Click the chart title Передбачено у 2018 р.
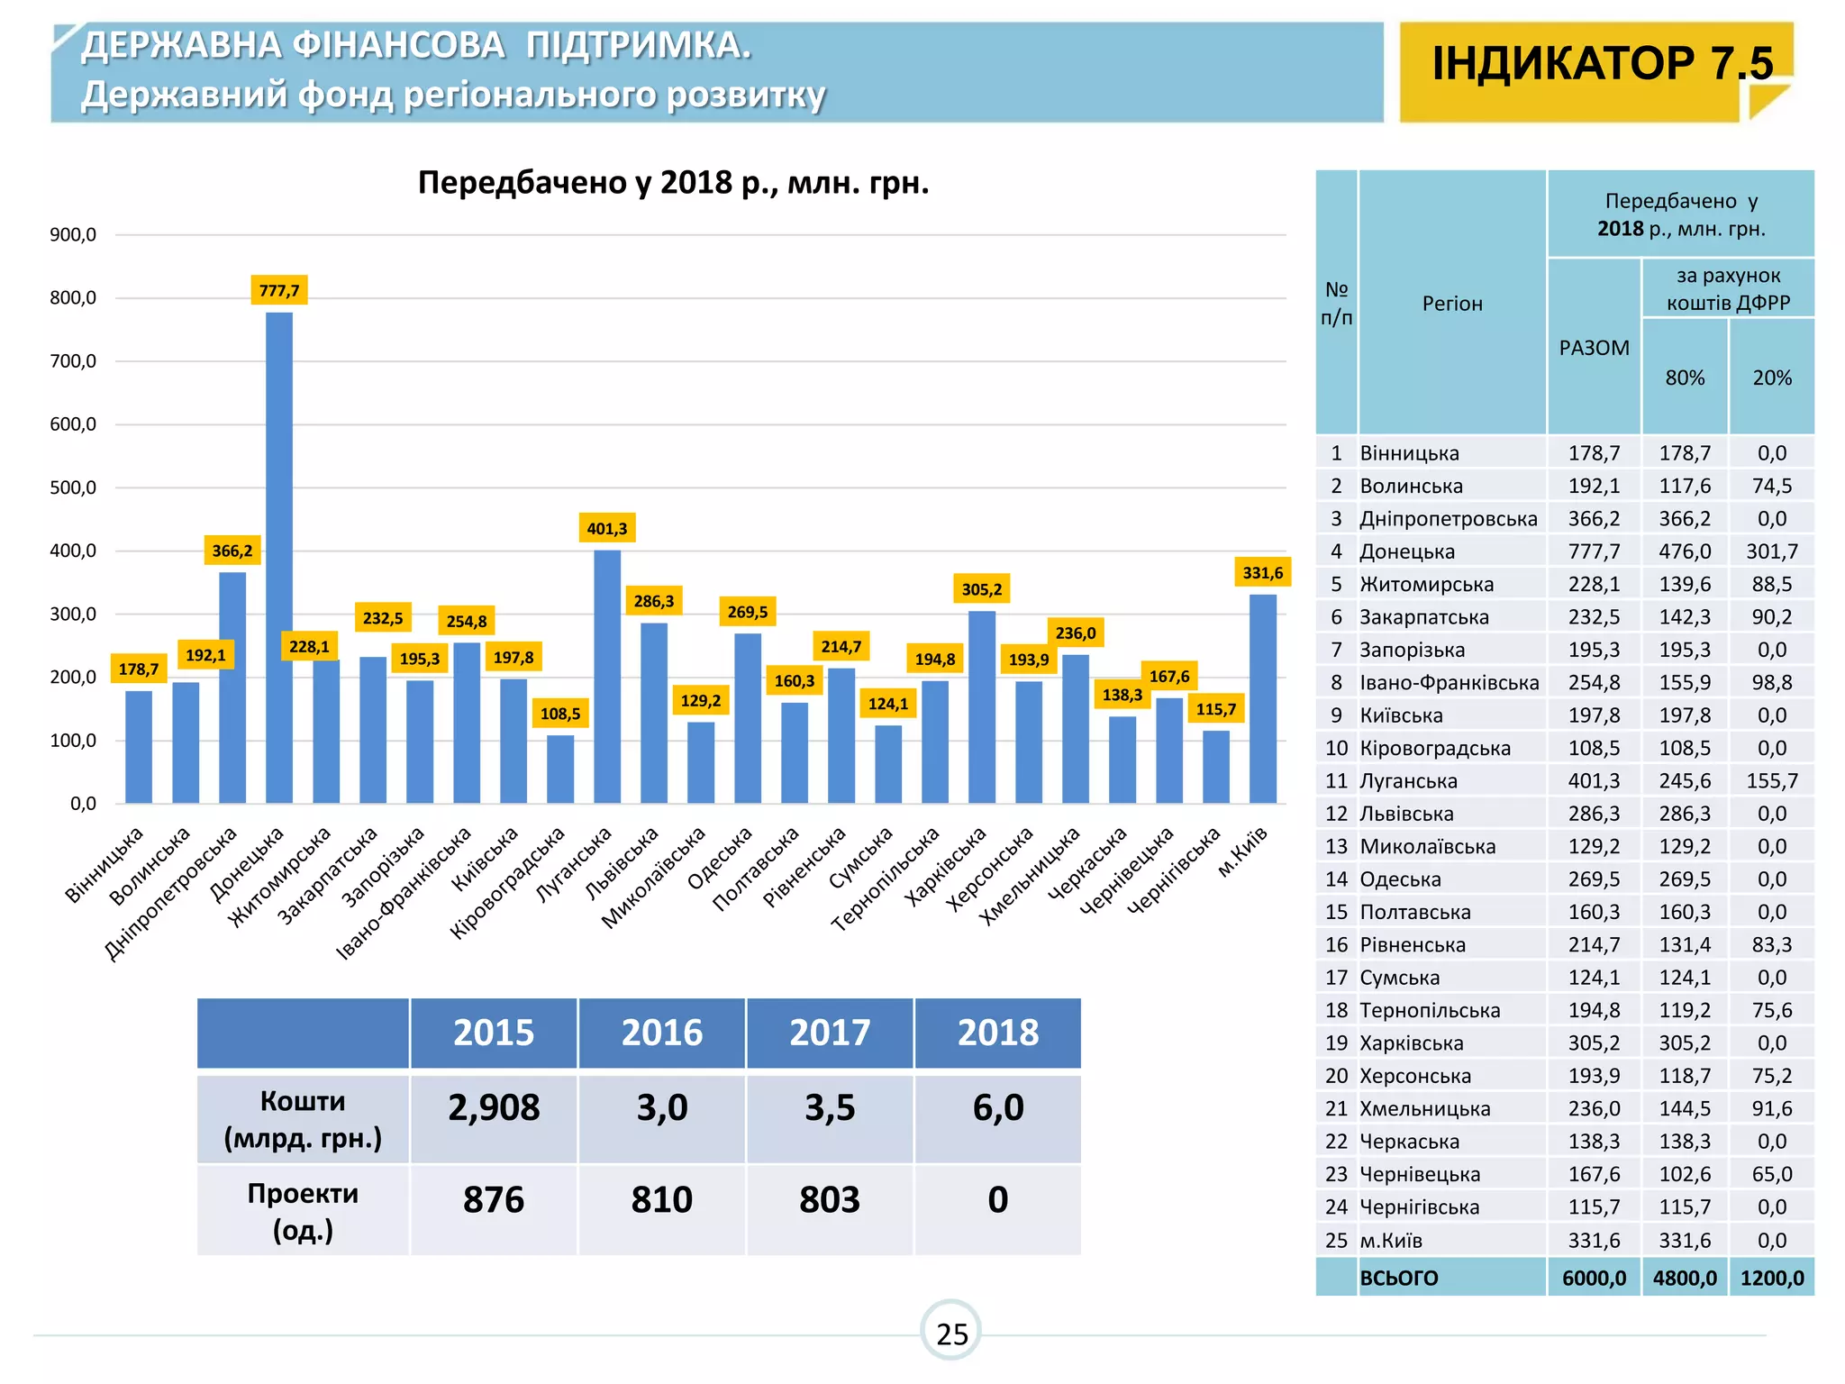Screen dimensions: 1845x1384 [x=673, y=183]
